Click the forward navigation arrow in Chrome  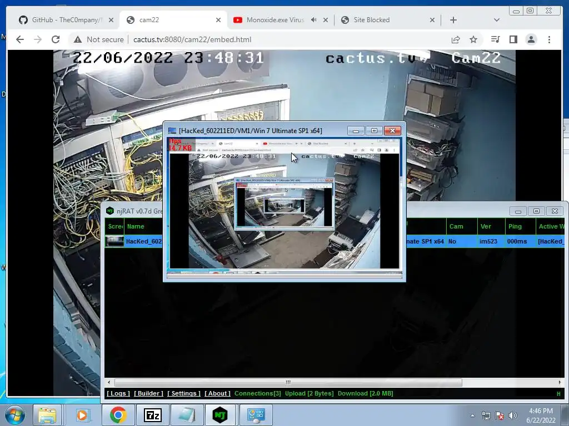point(38,39)
